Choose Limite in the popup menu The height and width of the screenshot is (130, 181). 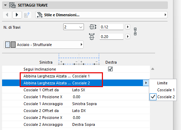(x=162, y=83)
